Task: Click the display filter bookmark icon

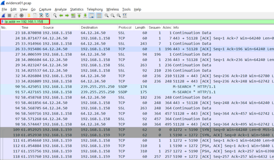Action: pos(3,22)
